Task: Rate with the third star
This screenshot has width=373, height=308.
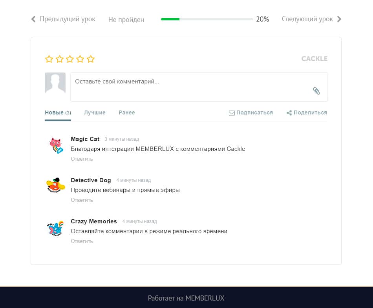Action: point(70,59)
